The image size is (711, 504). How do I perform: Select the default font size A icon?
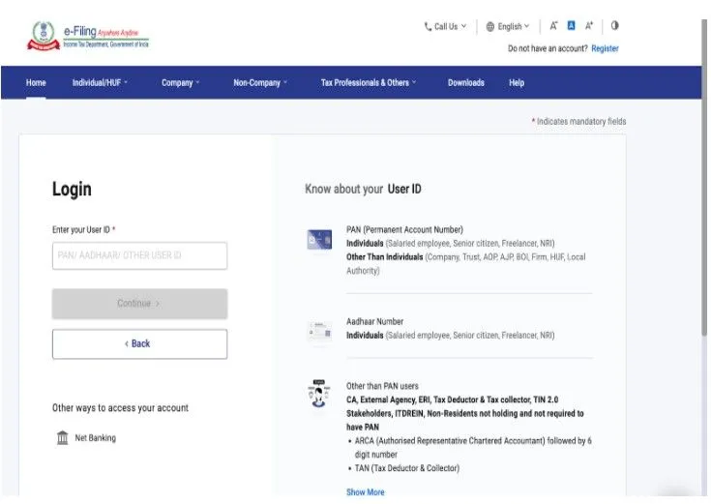tap(571, 26)
